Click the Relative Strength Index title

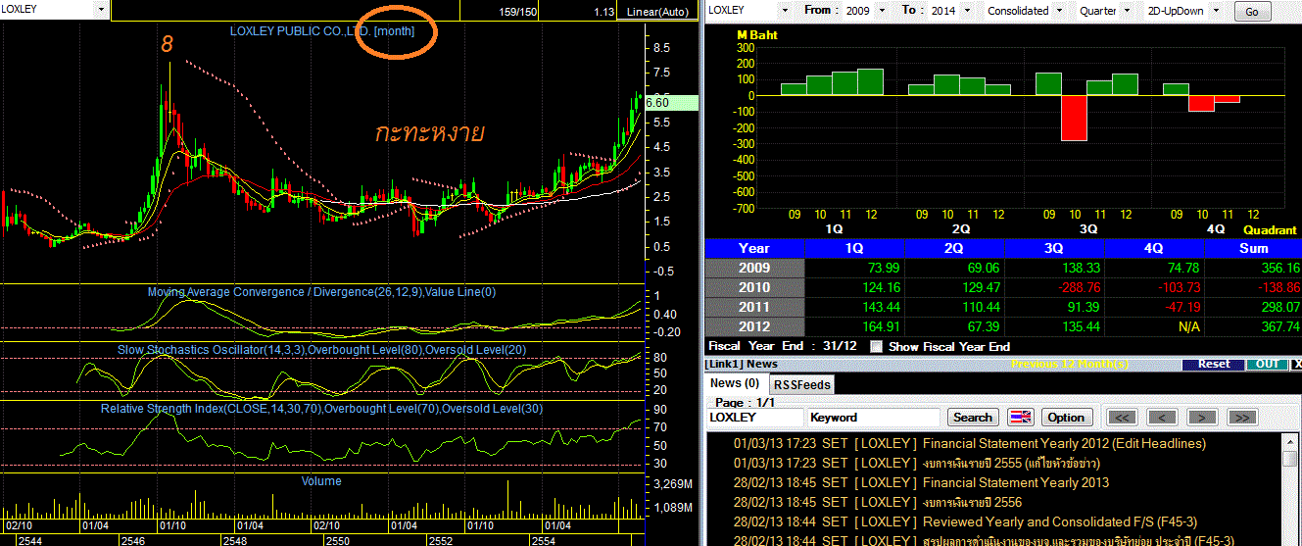[322, 408]
